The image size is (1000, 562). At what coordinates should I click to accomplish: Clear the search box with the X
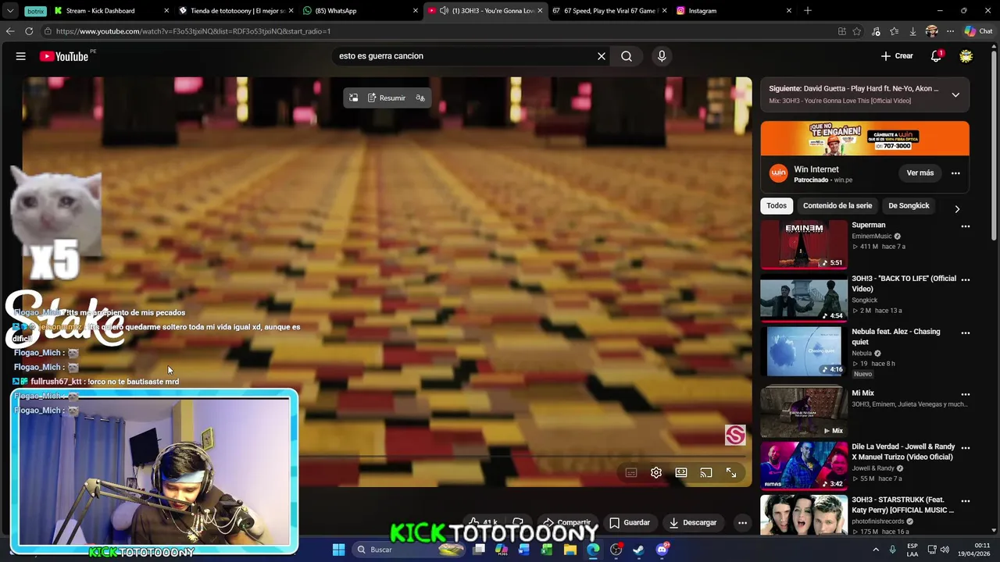click(602, 56)
